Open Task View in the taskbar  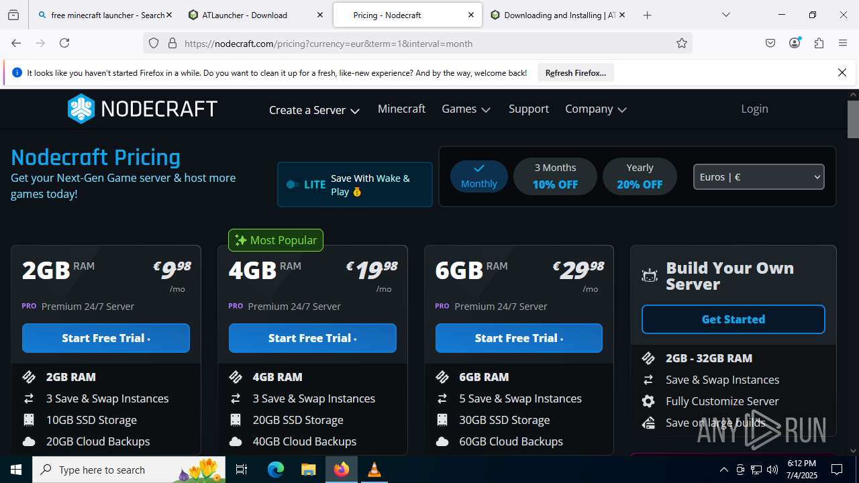[242, 470]
